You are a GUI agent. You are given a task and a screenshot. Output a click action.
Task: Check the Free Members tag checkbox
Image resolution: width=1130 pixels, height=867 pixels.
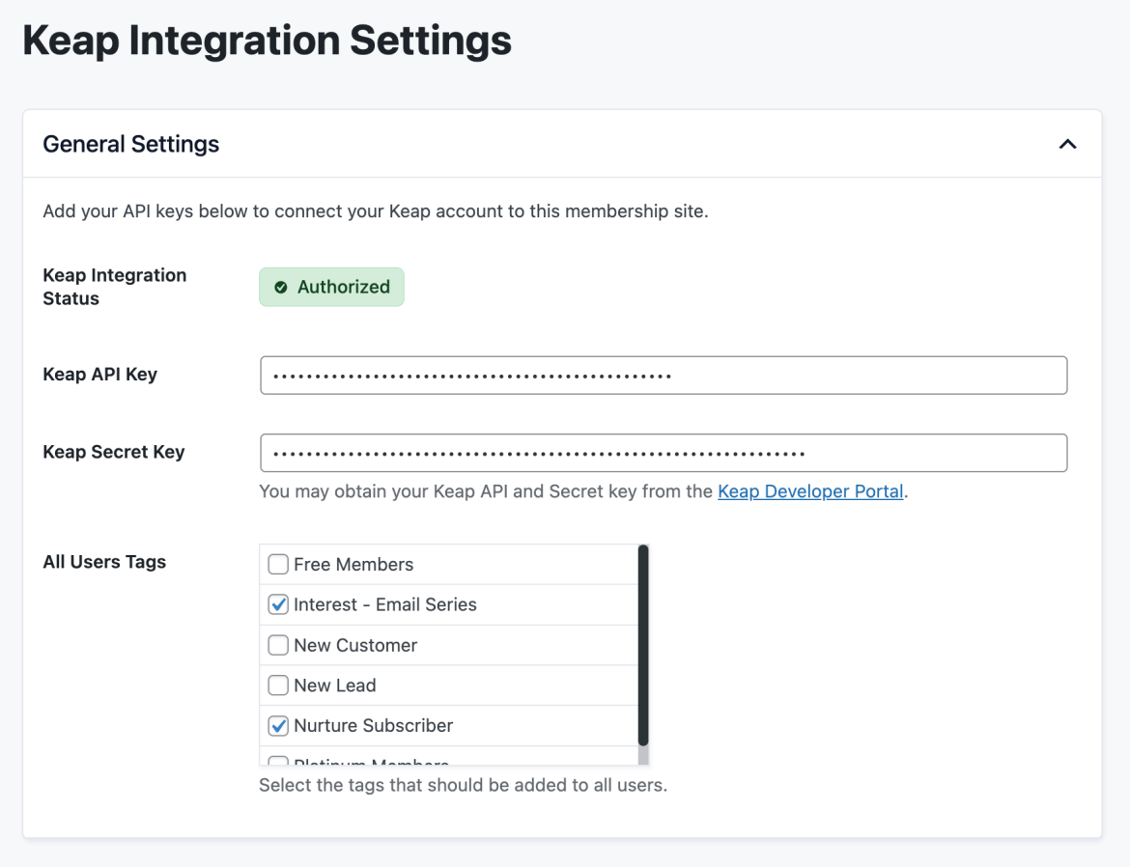click(277, 564)
